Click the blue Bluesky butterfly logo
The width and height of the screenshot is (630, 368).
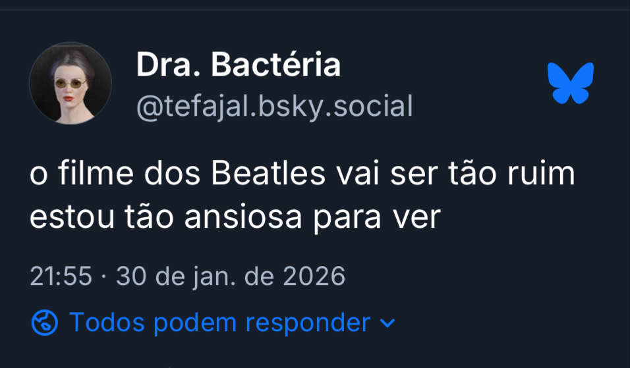coord(571,83)
